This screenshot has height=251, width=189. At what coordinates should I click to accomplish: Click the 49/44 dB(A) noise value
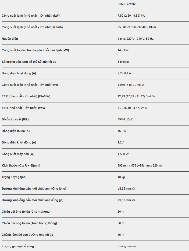tap(125, 119)
